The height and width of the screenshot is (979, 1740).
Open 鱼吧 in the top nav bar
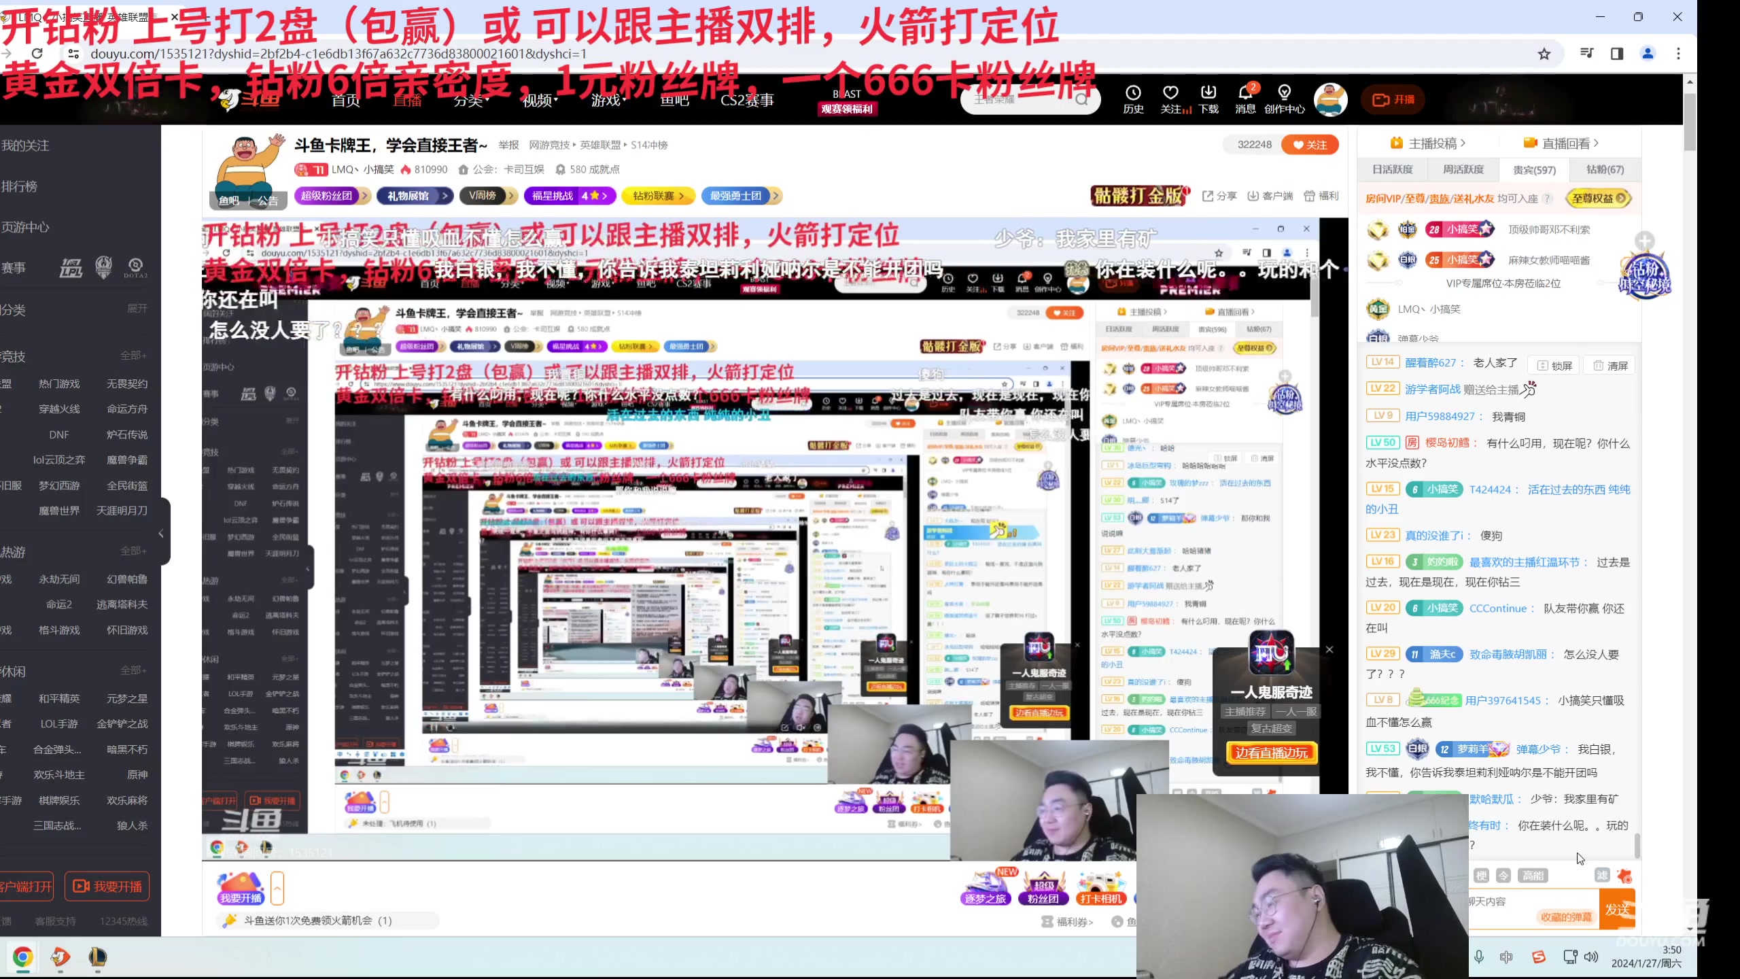tap(675, 101)
